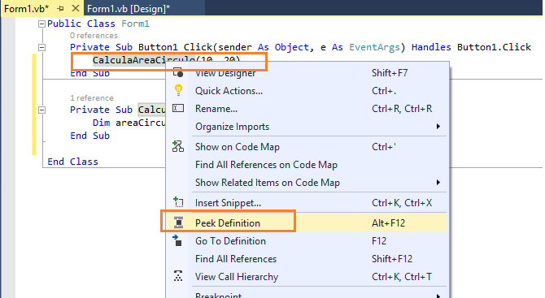545x298 pixels.
Task: Collapse the Button1_Click Sub outline
Action: tap(41, 48)
